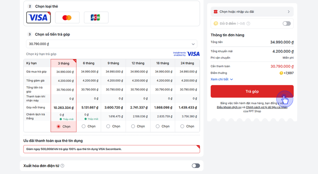Screen dimensions: 318x174
Task: Click the Chọn hoặc nhập ưu đãi field
Action: pyautogui.click(x=252, y=12)
